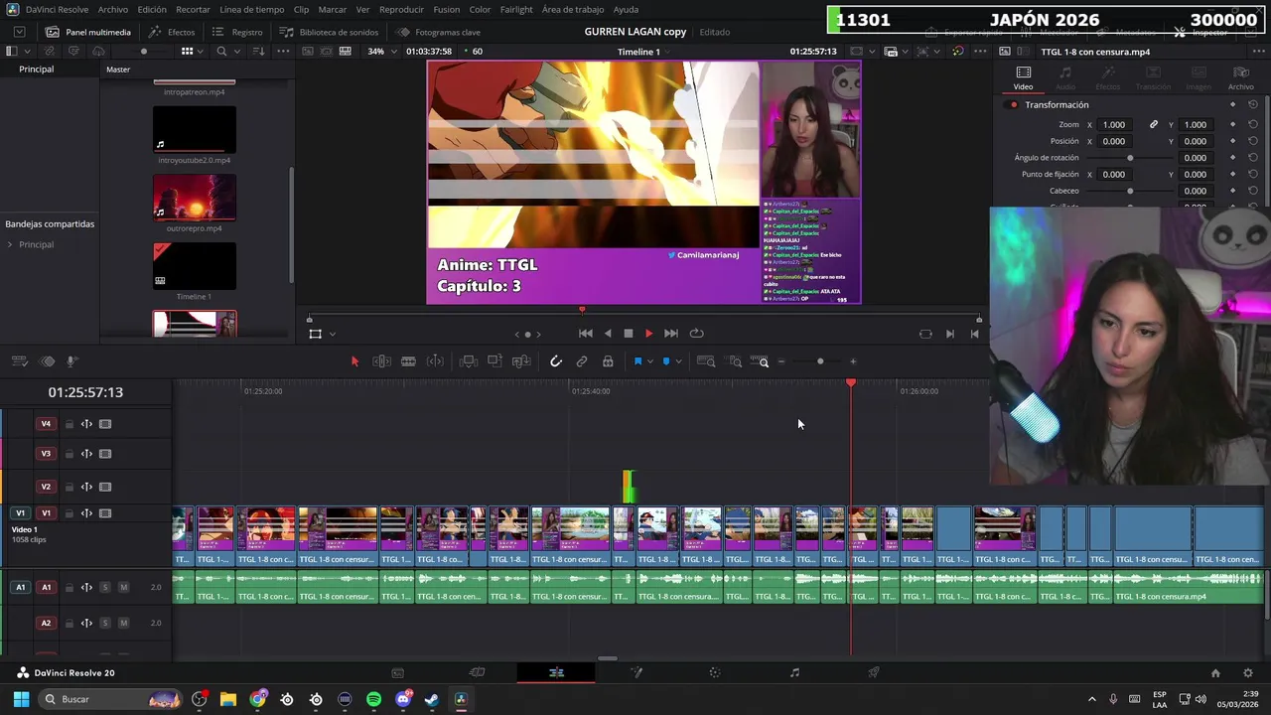Screen dimensions: 1271x715
Task: Click the Overwrite Clip toolbar icon
Action: (494, 361)
